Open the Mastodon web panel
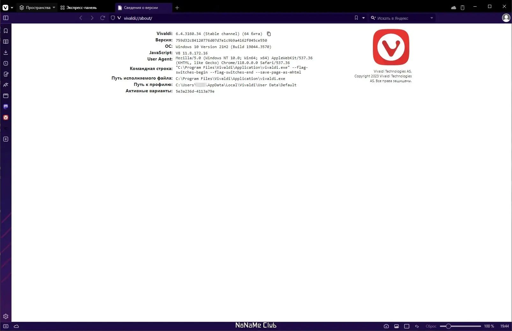The image size is (512, 331). 6,107
